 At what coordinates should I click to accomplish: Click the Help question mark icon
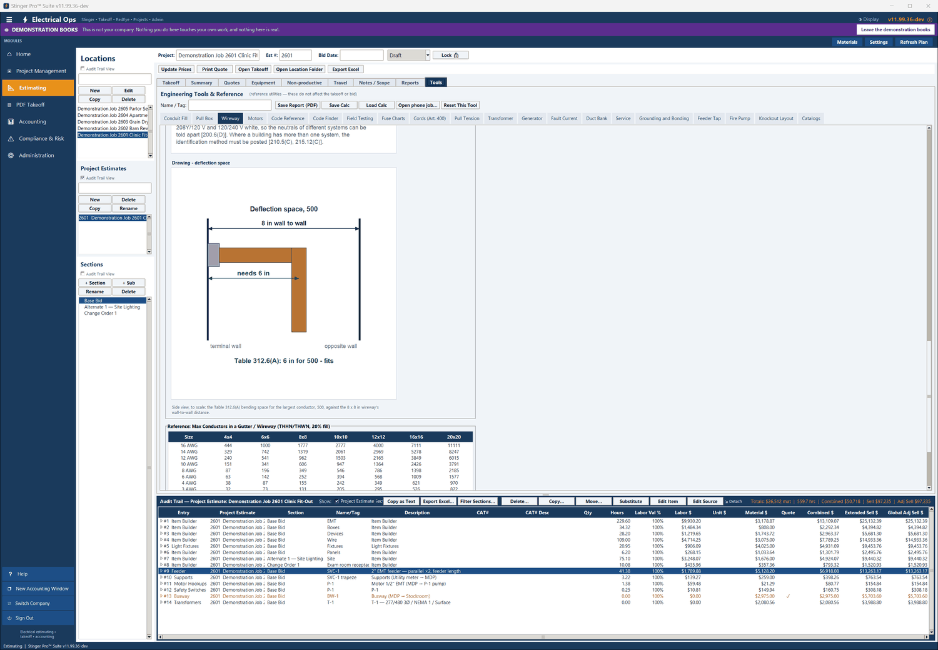(10, 574)
